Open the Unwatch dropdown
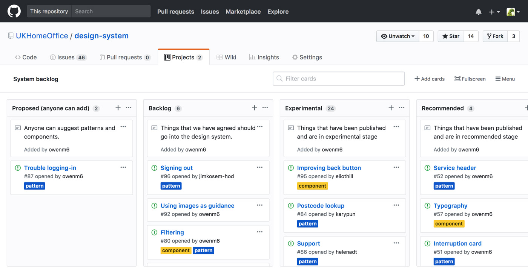 [x=398, y=36]
